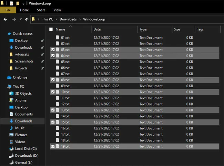This screenshot has height=166, width=224.
Task: Click the Up one level arrow
Action: (27, 19)
